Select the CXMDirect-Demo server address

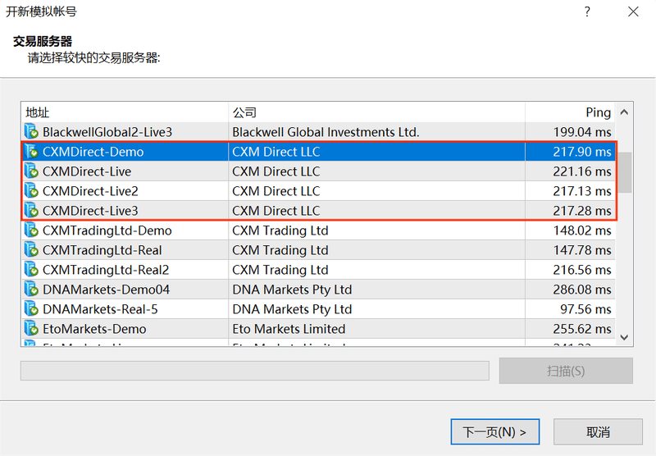tap(93, 152)
